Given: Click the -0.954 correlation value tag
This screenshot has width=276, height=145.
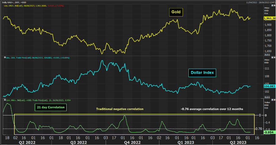Looking at the screenshot, I should 269,133.
